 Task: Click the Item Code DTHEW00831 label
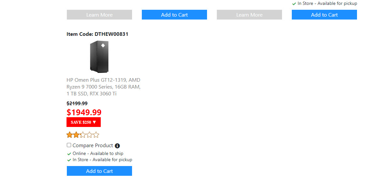[x=97, y=34]
